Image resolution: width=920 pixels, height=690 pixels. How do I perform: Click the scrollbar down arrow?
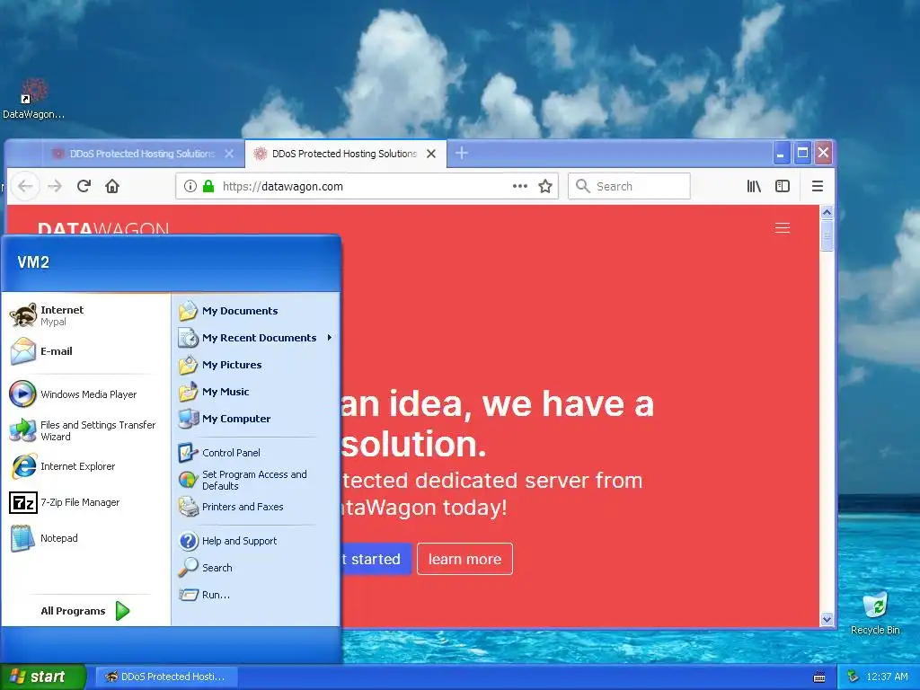[x=827, y=619]
